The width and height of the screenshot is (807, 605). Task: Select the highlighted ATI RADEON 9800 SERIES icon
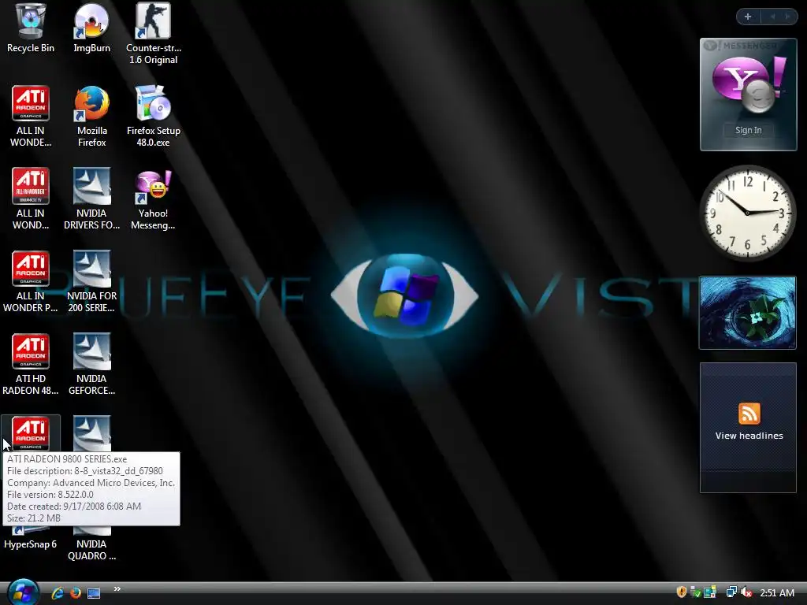31,433
